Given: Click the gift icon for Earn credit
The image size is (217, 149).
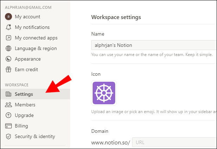Looking at the screenshot, I should 8,69.
